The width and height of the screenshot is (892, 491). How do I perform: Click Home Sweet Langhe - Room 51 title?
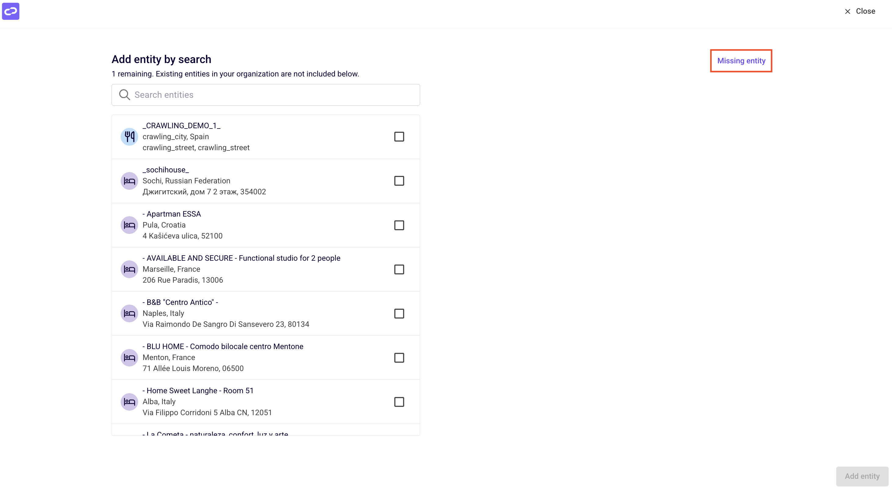(198, 391)
